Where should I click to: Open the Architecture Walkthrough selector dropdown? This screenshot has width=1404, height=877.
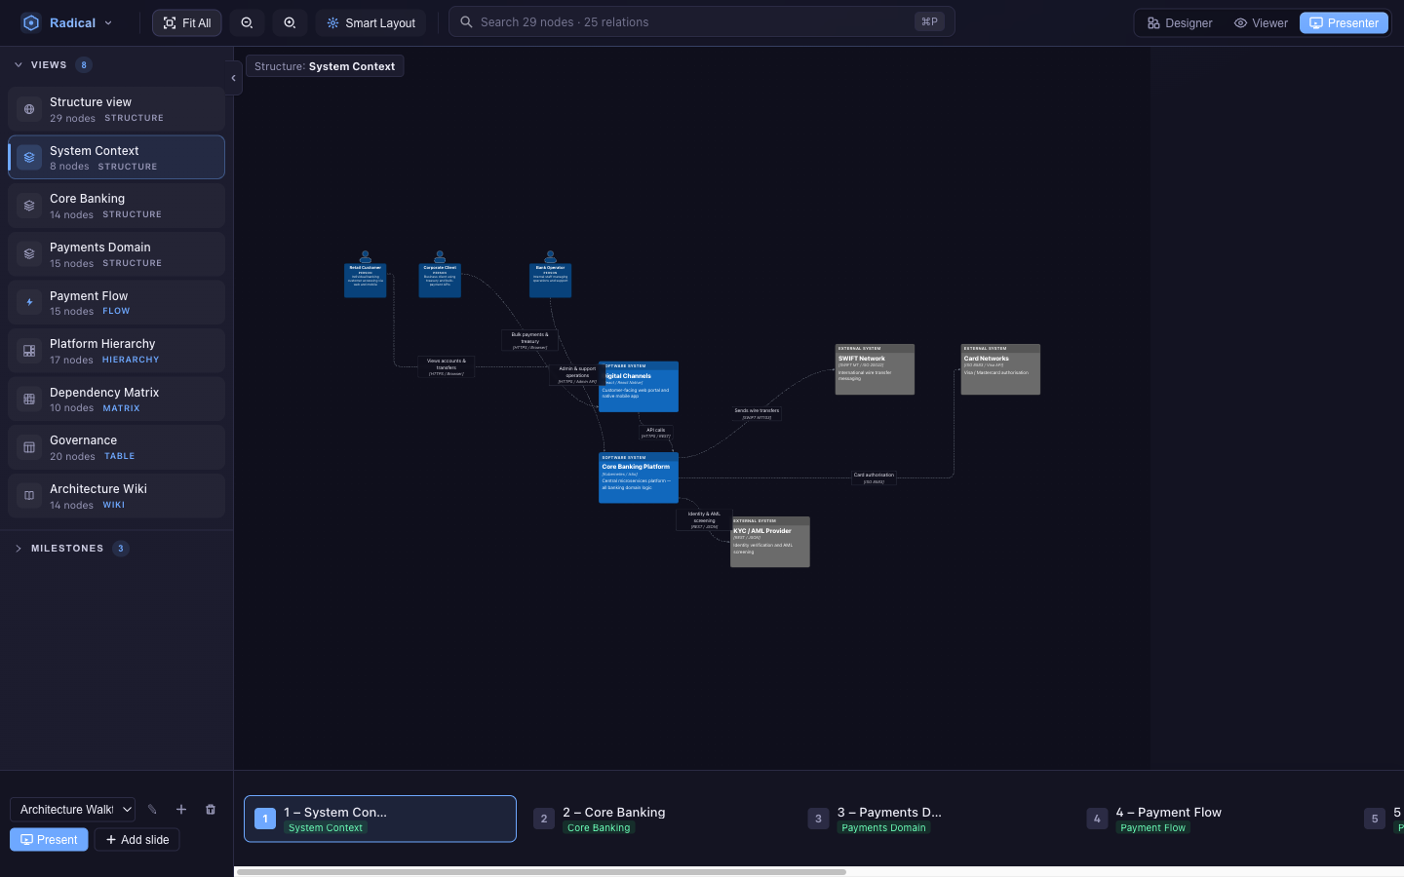point(73,810)
